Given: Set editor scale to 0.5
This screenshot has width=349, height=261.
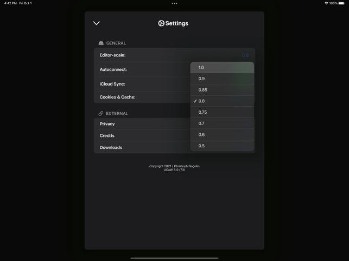Looking at the screenshot, I should click(x=222, y=146).
